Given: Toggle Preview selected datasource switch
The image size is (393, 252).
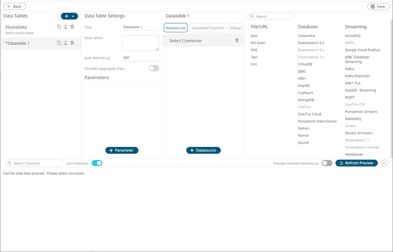Looking at the screenshot, I should tap(327, 163).
